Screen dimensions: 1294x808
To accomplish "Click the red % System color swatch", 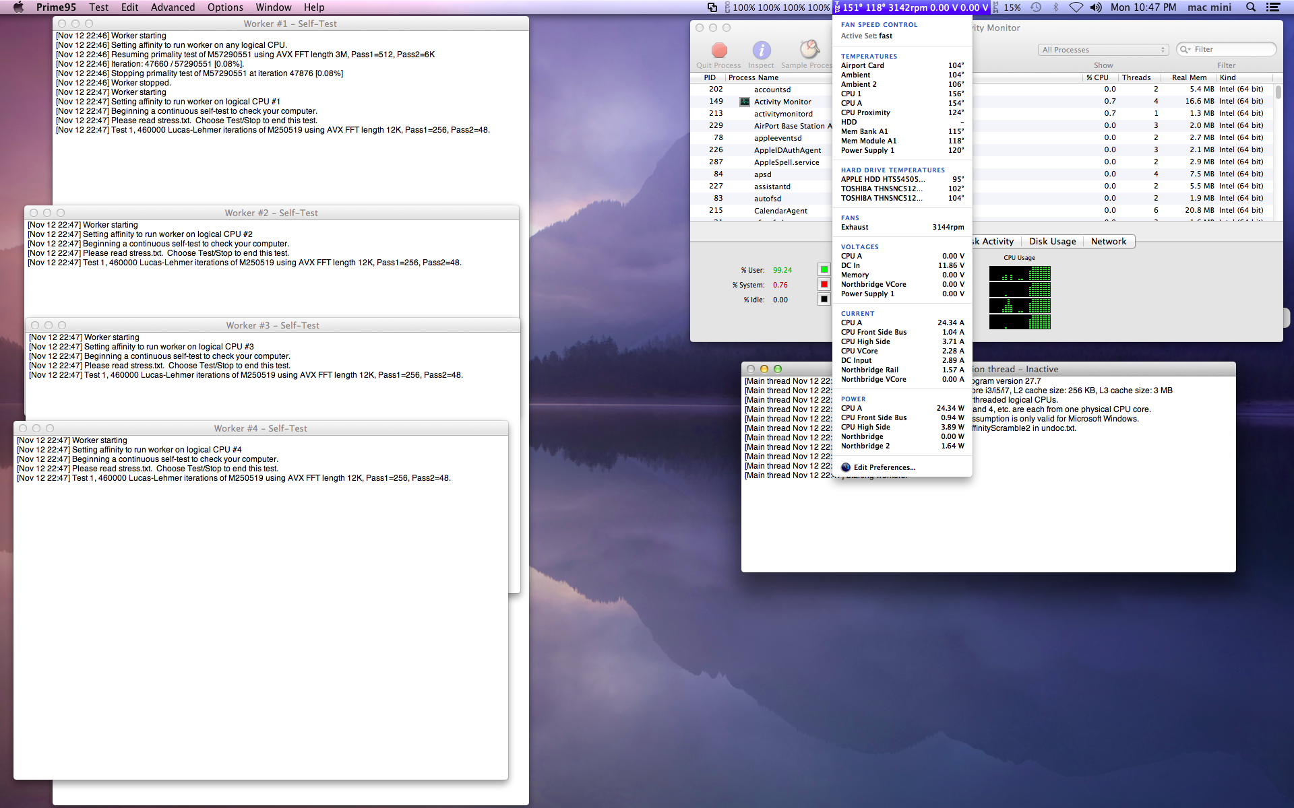I will click(824, 285).
